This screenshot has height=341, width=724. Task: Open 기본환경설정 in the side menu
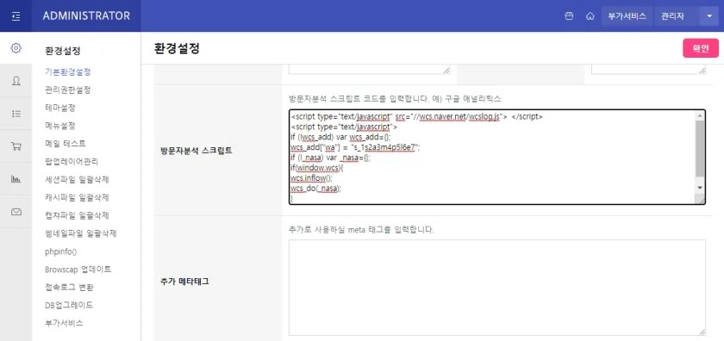(67, 72)
